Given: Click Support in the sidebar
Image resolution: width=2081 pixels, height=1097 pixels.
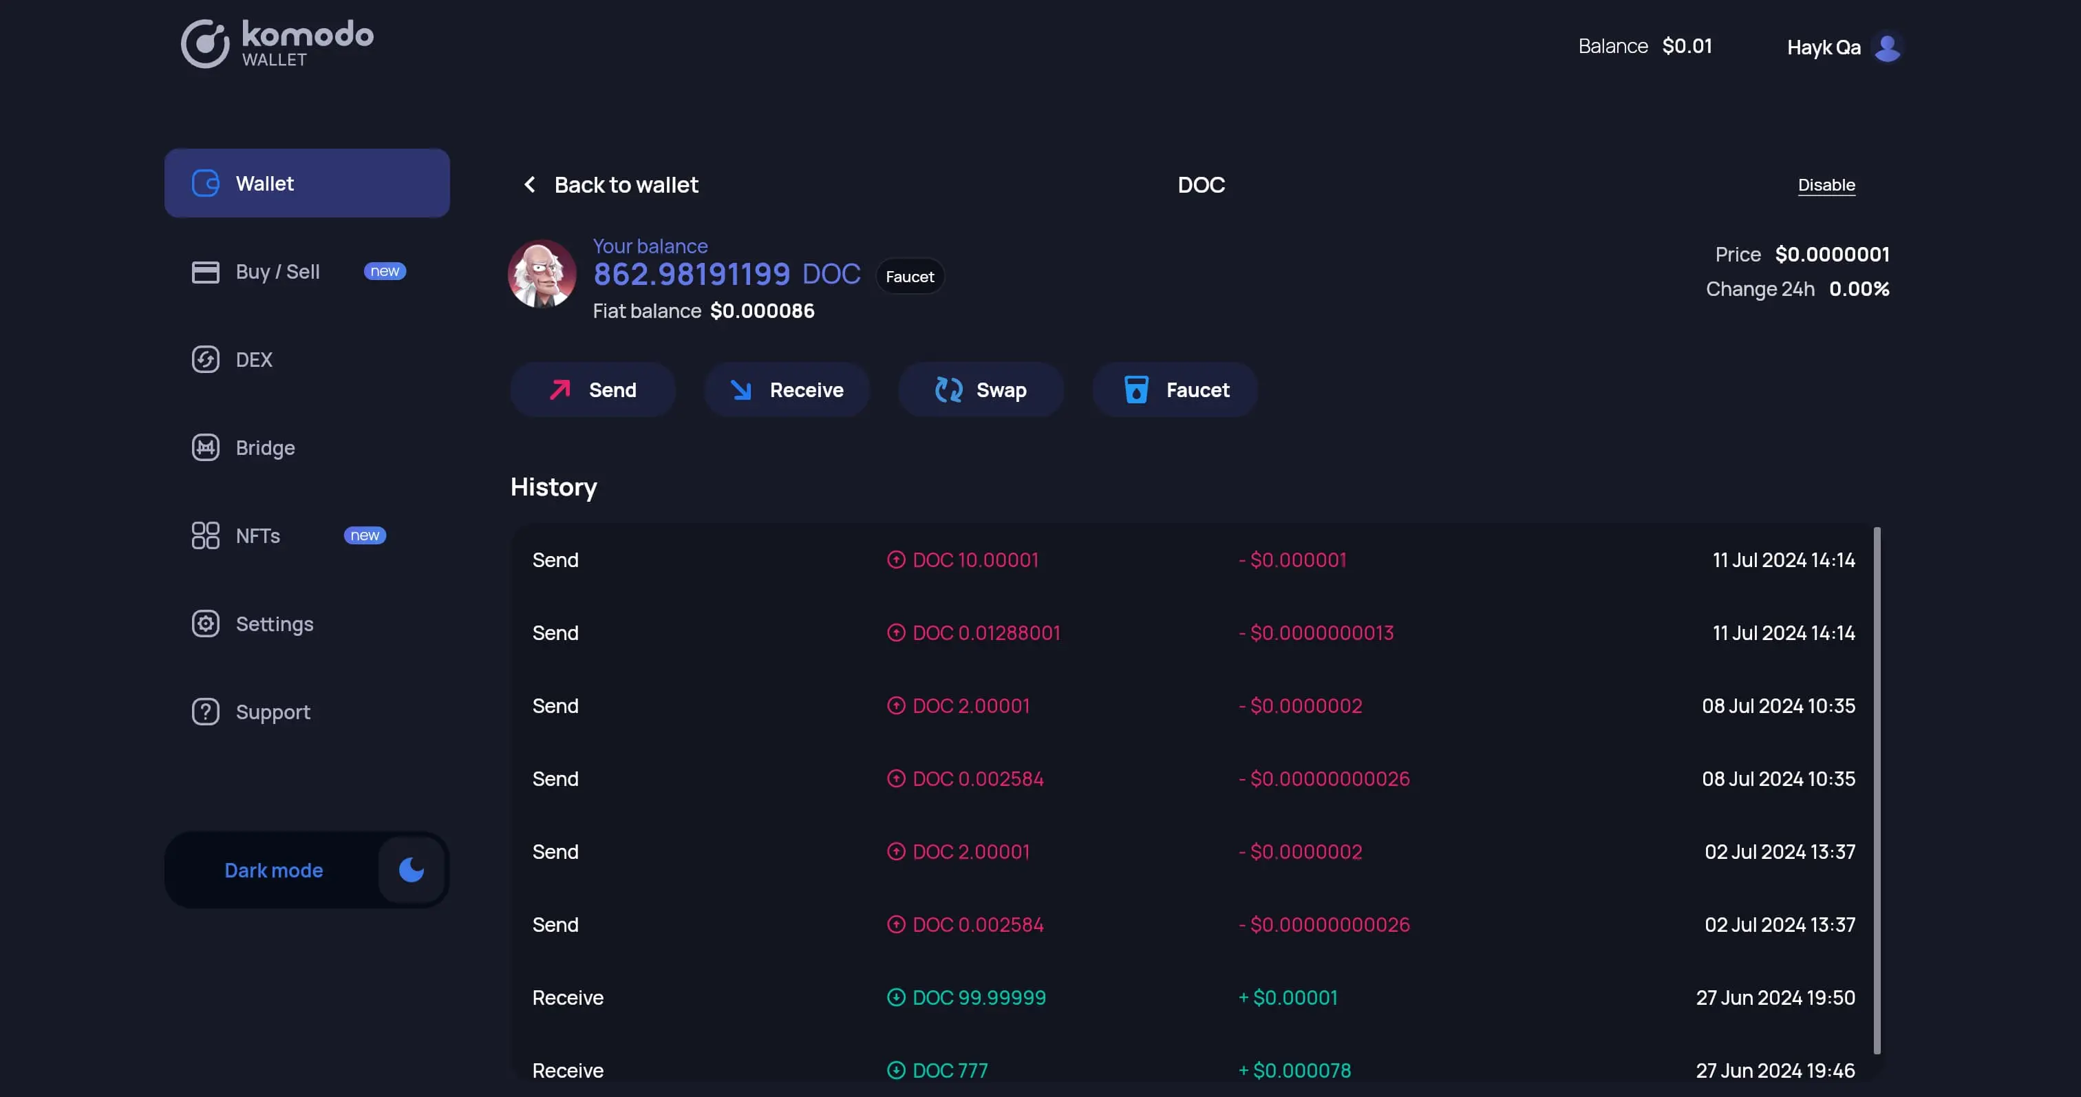Looking at the screenshot, I should coord(273,713).
